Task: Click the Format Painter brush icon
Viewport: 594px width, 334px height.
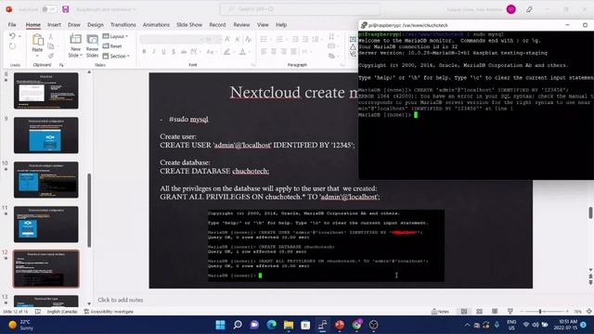Action: pyautogui.click(x=51, y=56)
